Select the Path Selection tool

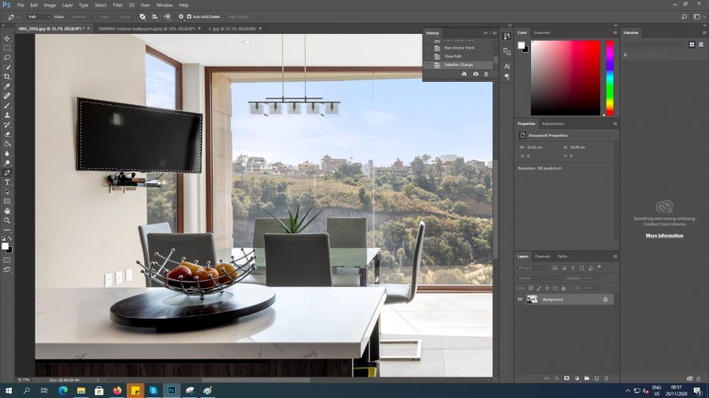pos(7,192)
